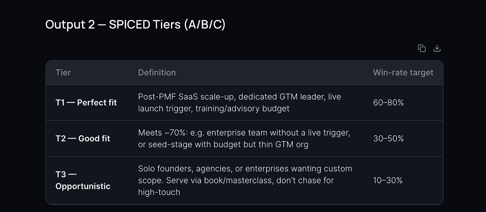486x212 pixels.
Task: Click the T1 — Perfect fit cell
Action: [86, 102]
